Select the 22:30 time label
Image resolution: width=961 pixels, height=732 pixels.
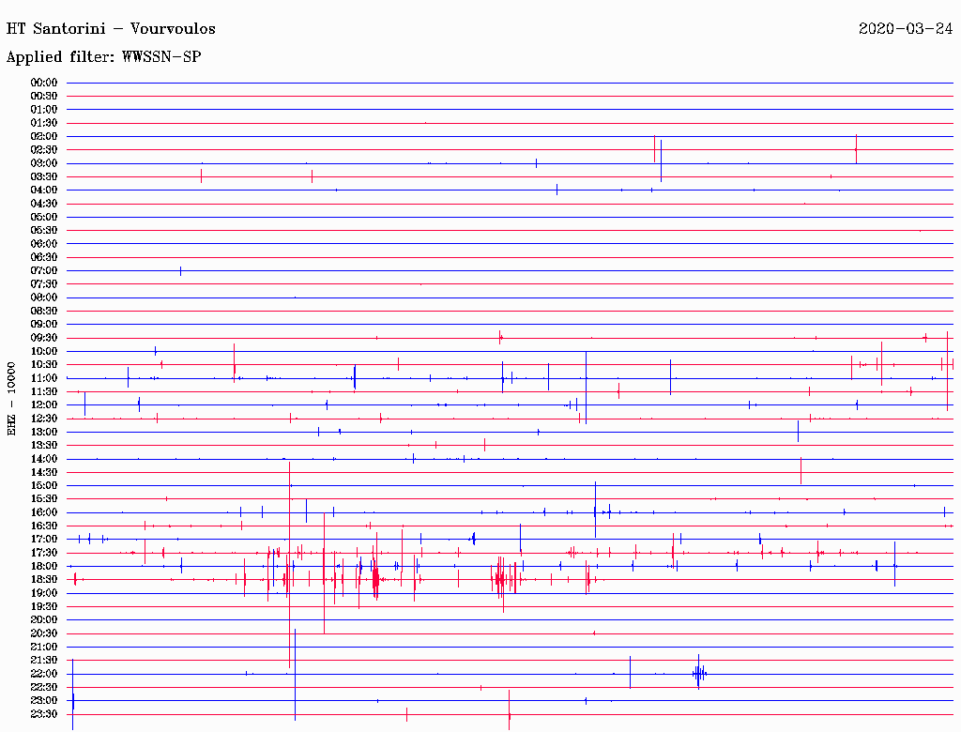44,687
